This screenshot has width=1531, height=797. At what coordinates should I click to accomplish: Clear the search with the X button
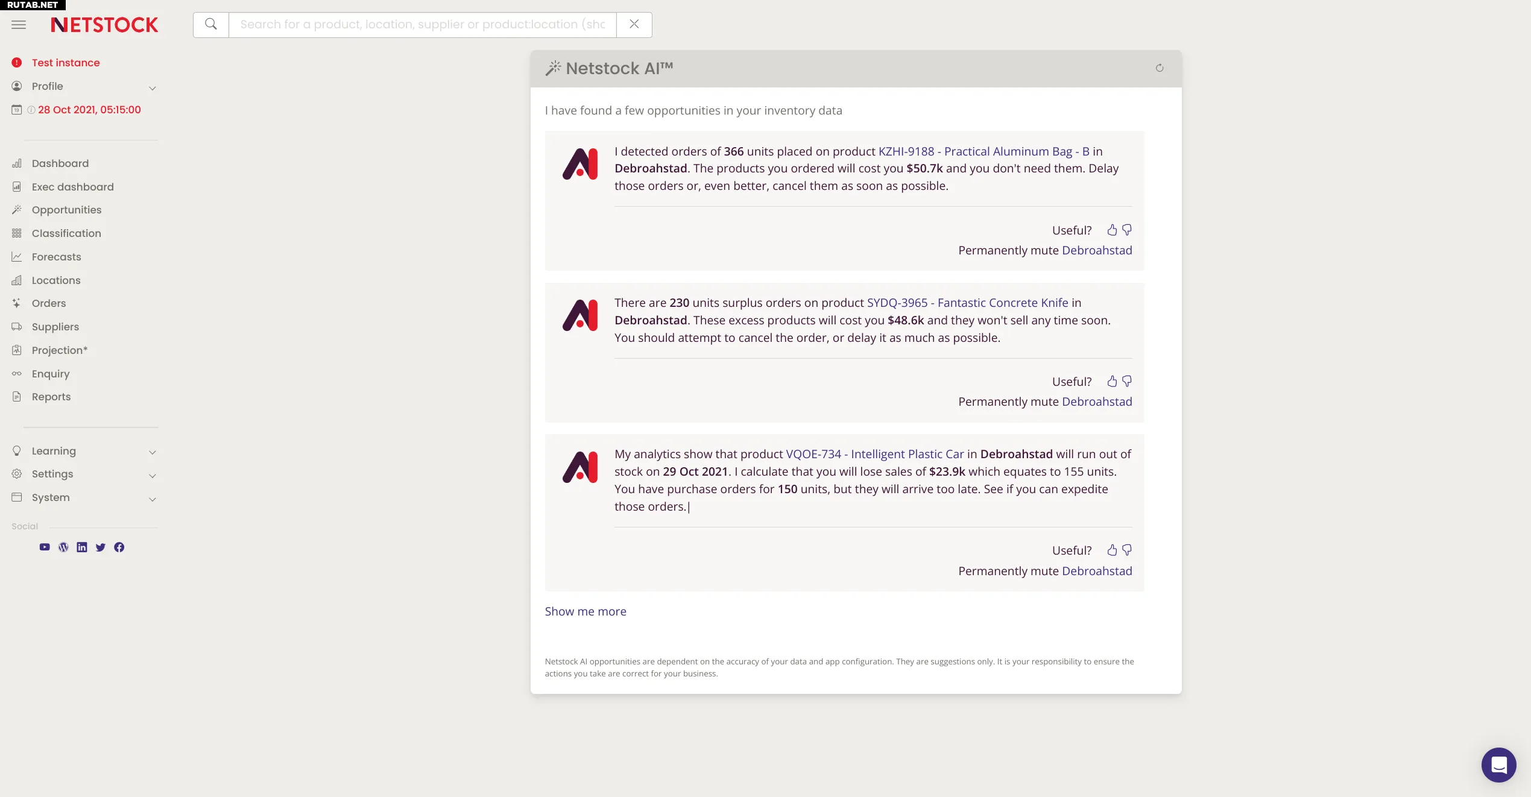[x=634, y=25]
